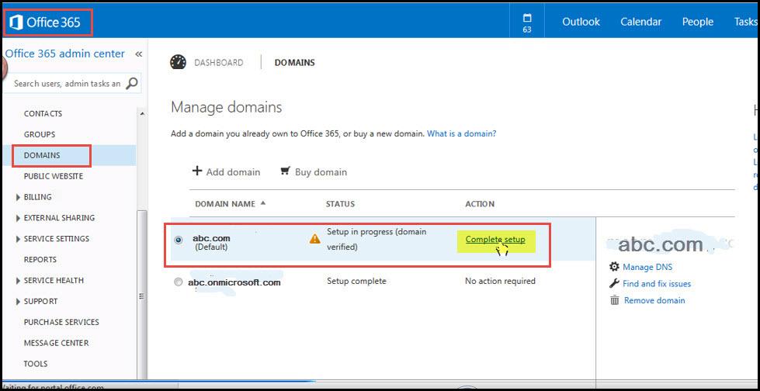Select the abc.com domain radio button

tap(179, 240)
